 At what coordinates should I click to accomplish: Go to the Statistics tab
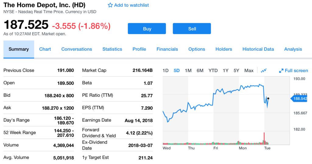coord(112,49)
